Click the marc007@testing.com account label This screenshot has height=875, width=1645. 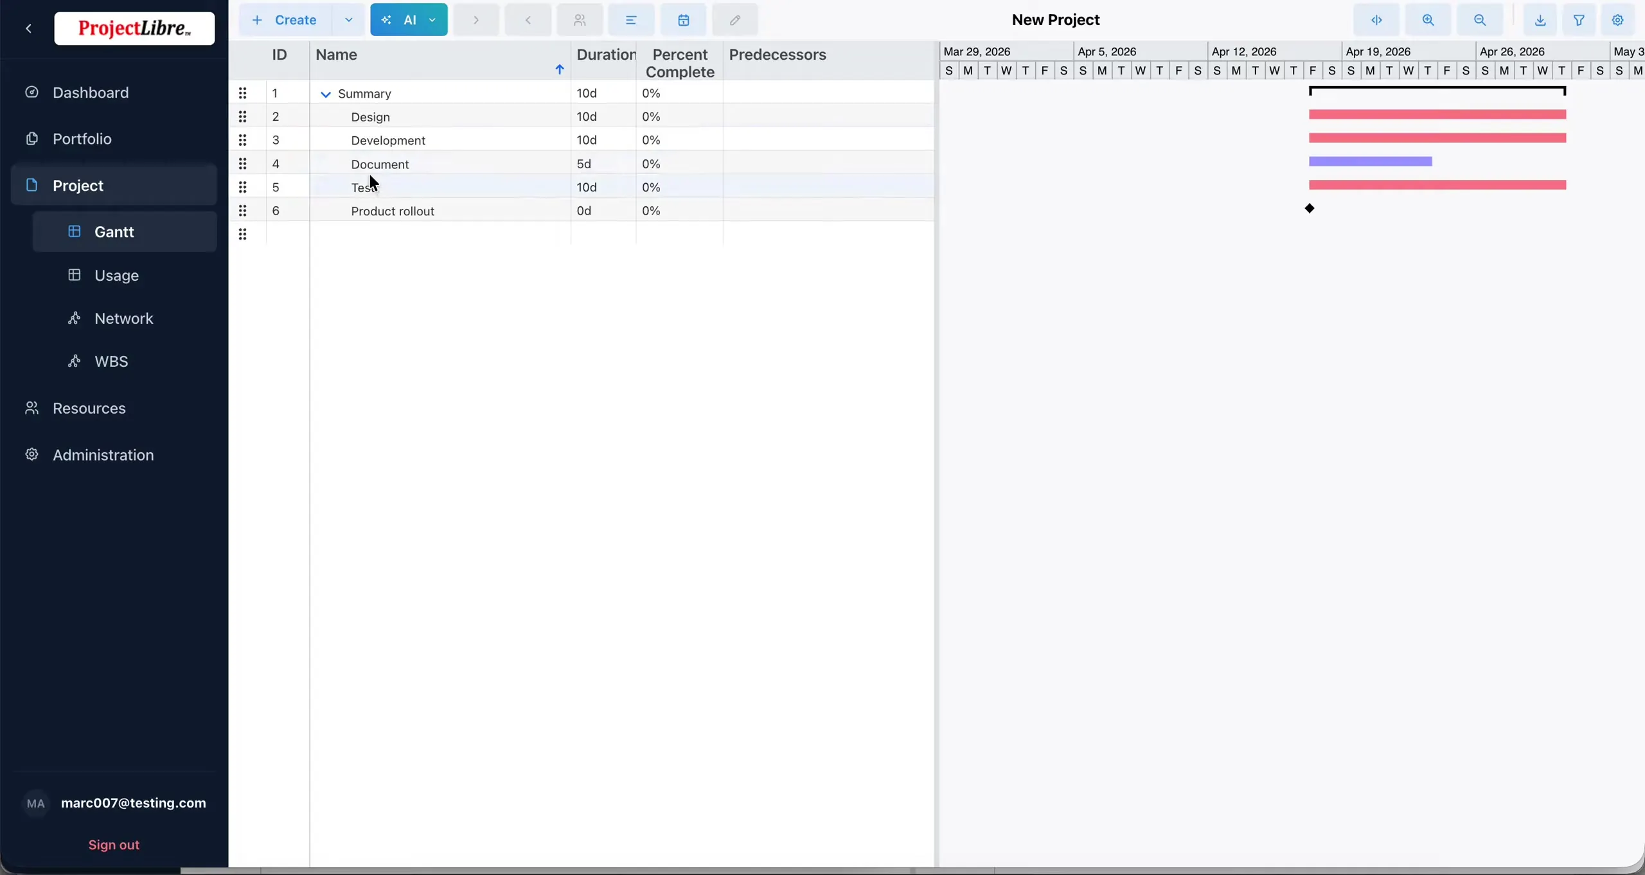(134, 802)
